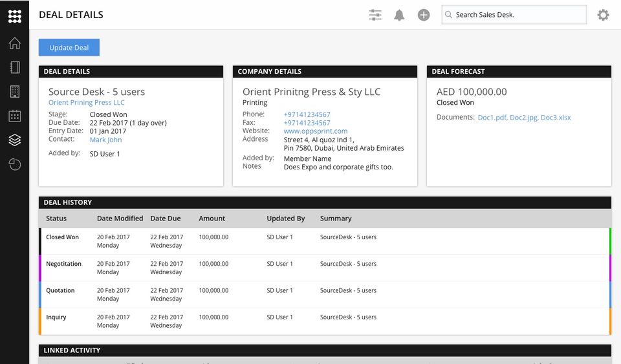Image resolution: width=621 pixels, height=364 pixels.
Task: Open notifications bell icon
Action: pyautogui.click(x=399, y=15)
